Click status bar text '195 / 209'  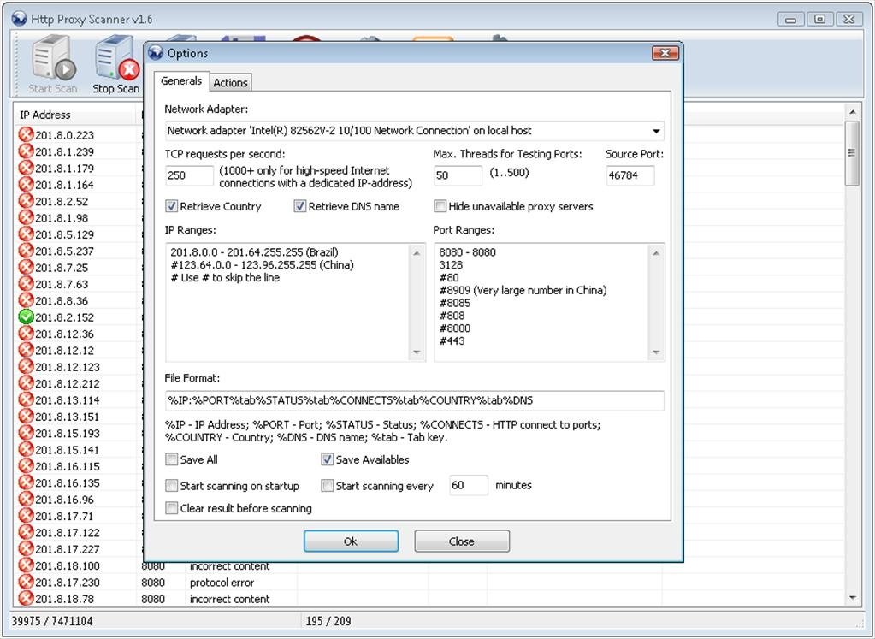coord(328,620)
